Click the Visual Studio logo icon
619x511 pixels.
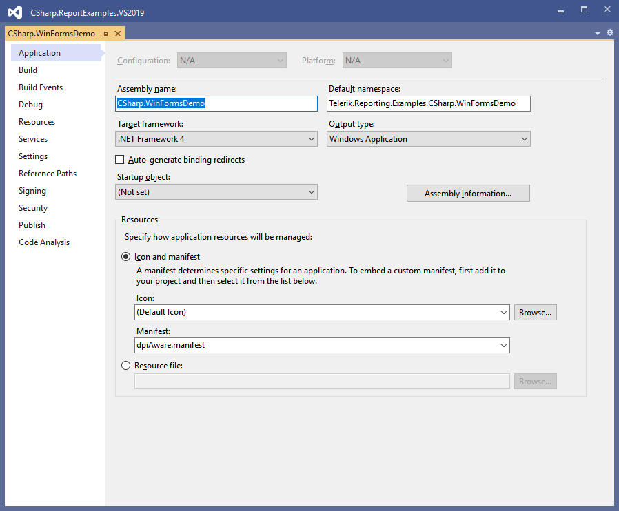(15, 12)
